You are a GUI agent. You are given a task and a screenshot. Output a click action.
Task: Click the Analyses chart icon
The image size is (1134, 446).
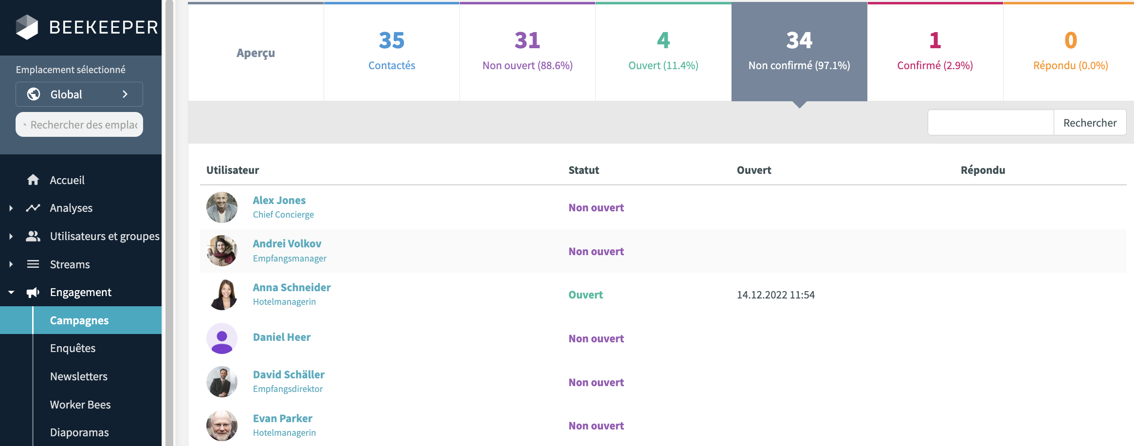point(33,208)
